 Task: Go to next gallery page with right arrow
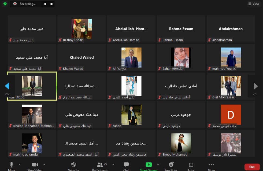255,86
